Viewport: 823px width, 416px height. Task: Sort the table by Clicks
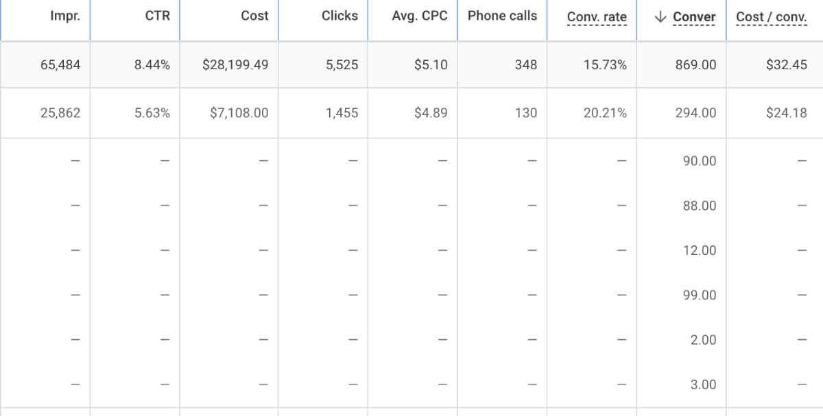pyautogui.click(x=341, y=16)
